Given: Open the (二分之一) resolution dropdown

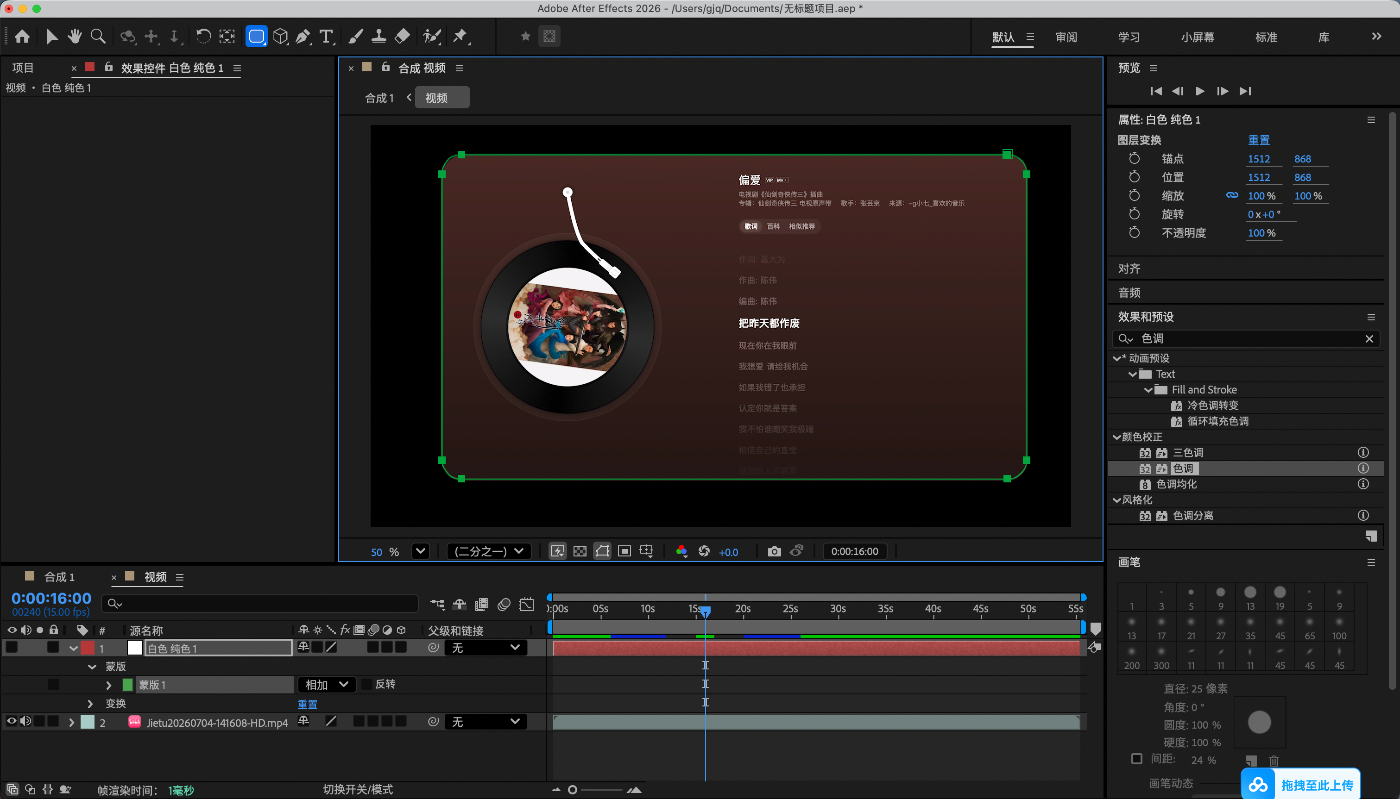Looking at the screenshot, I should tap(489, 551).
